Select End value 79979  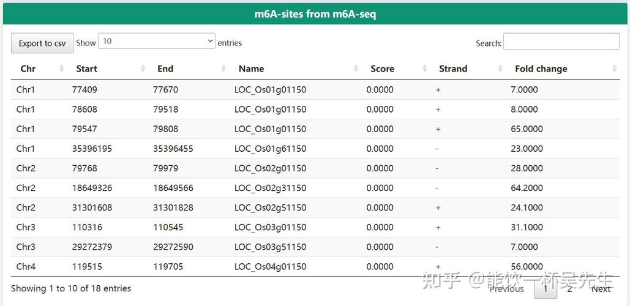(165, 168)
